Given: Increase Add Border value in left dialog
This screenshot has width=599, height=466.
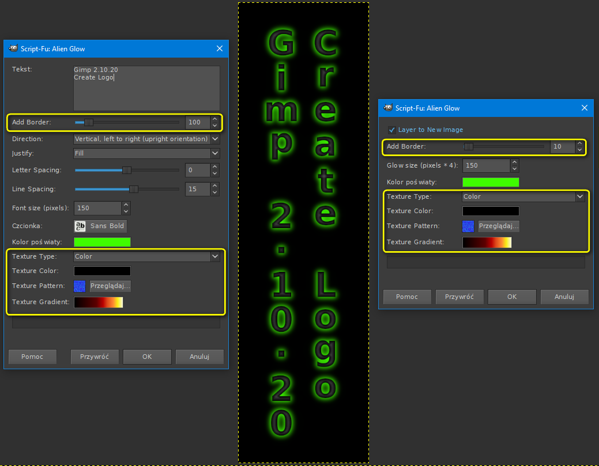Looking at the screenshot, I should click(214, 119).
